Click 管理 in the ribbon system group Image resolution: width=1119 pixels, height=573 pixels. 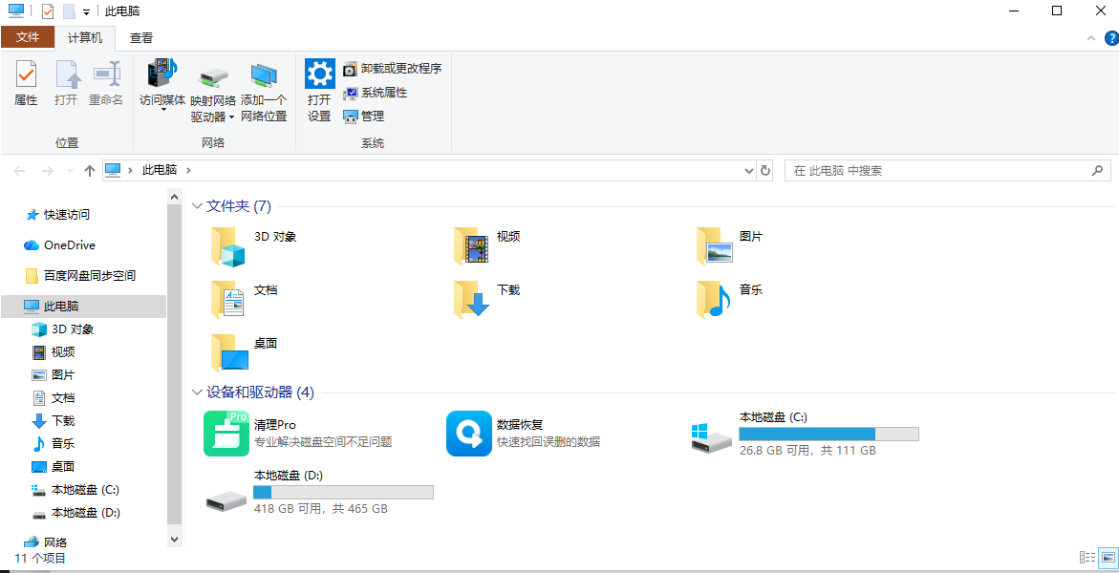[364, 116]
